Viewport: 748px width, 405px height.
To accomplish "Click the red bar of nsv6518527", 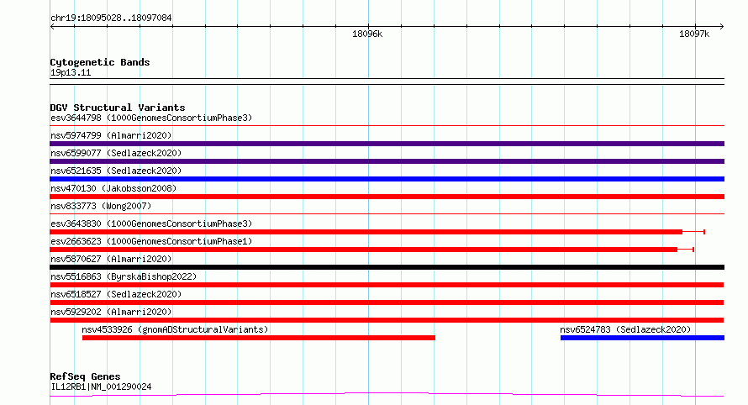I will 387,302.
